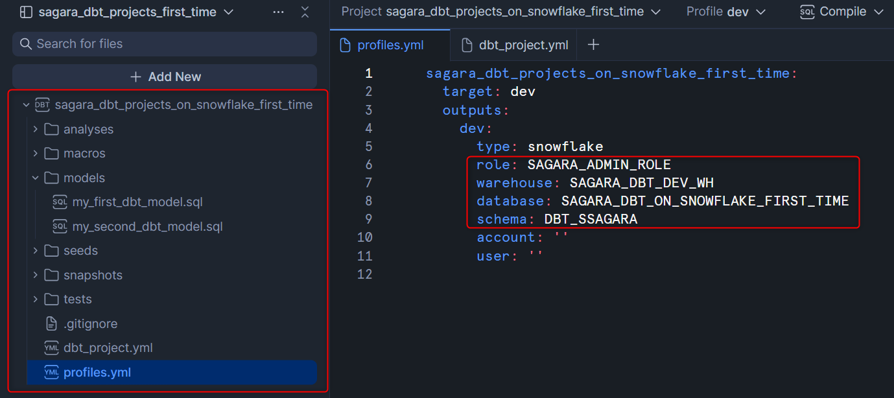The image size is (894, 398).
Task: Expand the seeds folder chevron
Action: coord(36,250)
